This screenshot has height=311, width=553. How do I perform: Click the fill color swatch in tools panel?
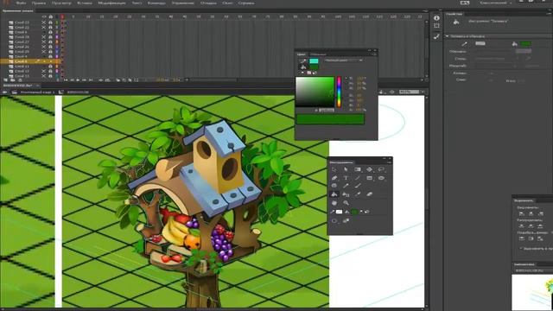(355, 212)
